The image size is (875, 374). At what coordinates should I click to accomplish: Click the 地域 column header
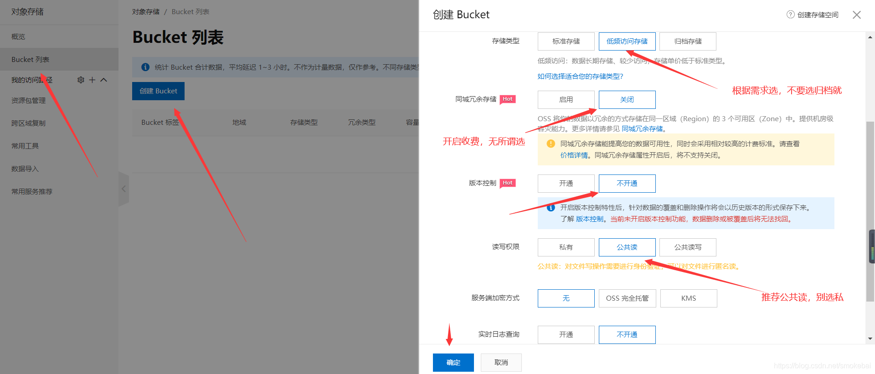239,123
